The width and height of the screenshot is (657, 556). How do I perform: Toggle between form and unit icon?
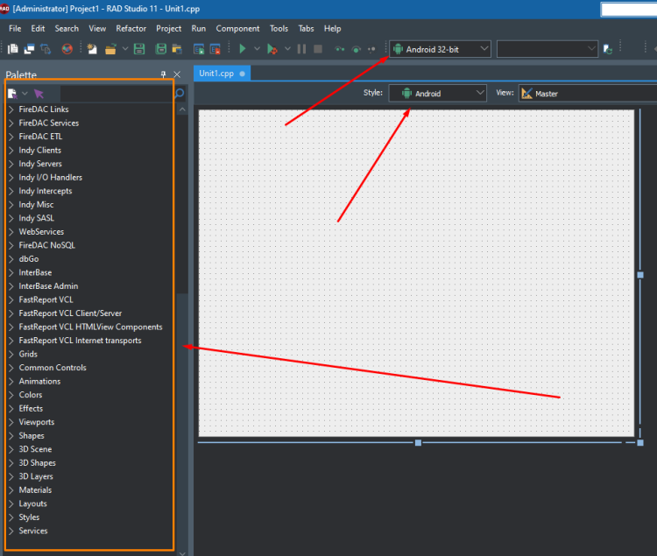[x=46, y=49]
